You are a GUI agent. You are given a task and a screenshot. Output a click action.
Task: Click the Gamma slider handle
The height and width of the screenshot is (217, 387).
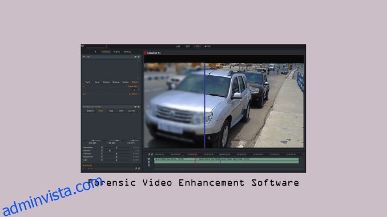[x=110, y=150]
